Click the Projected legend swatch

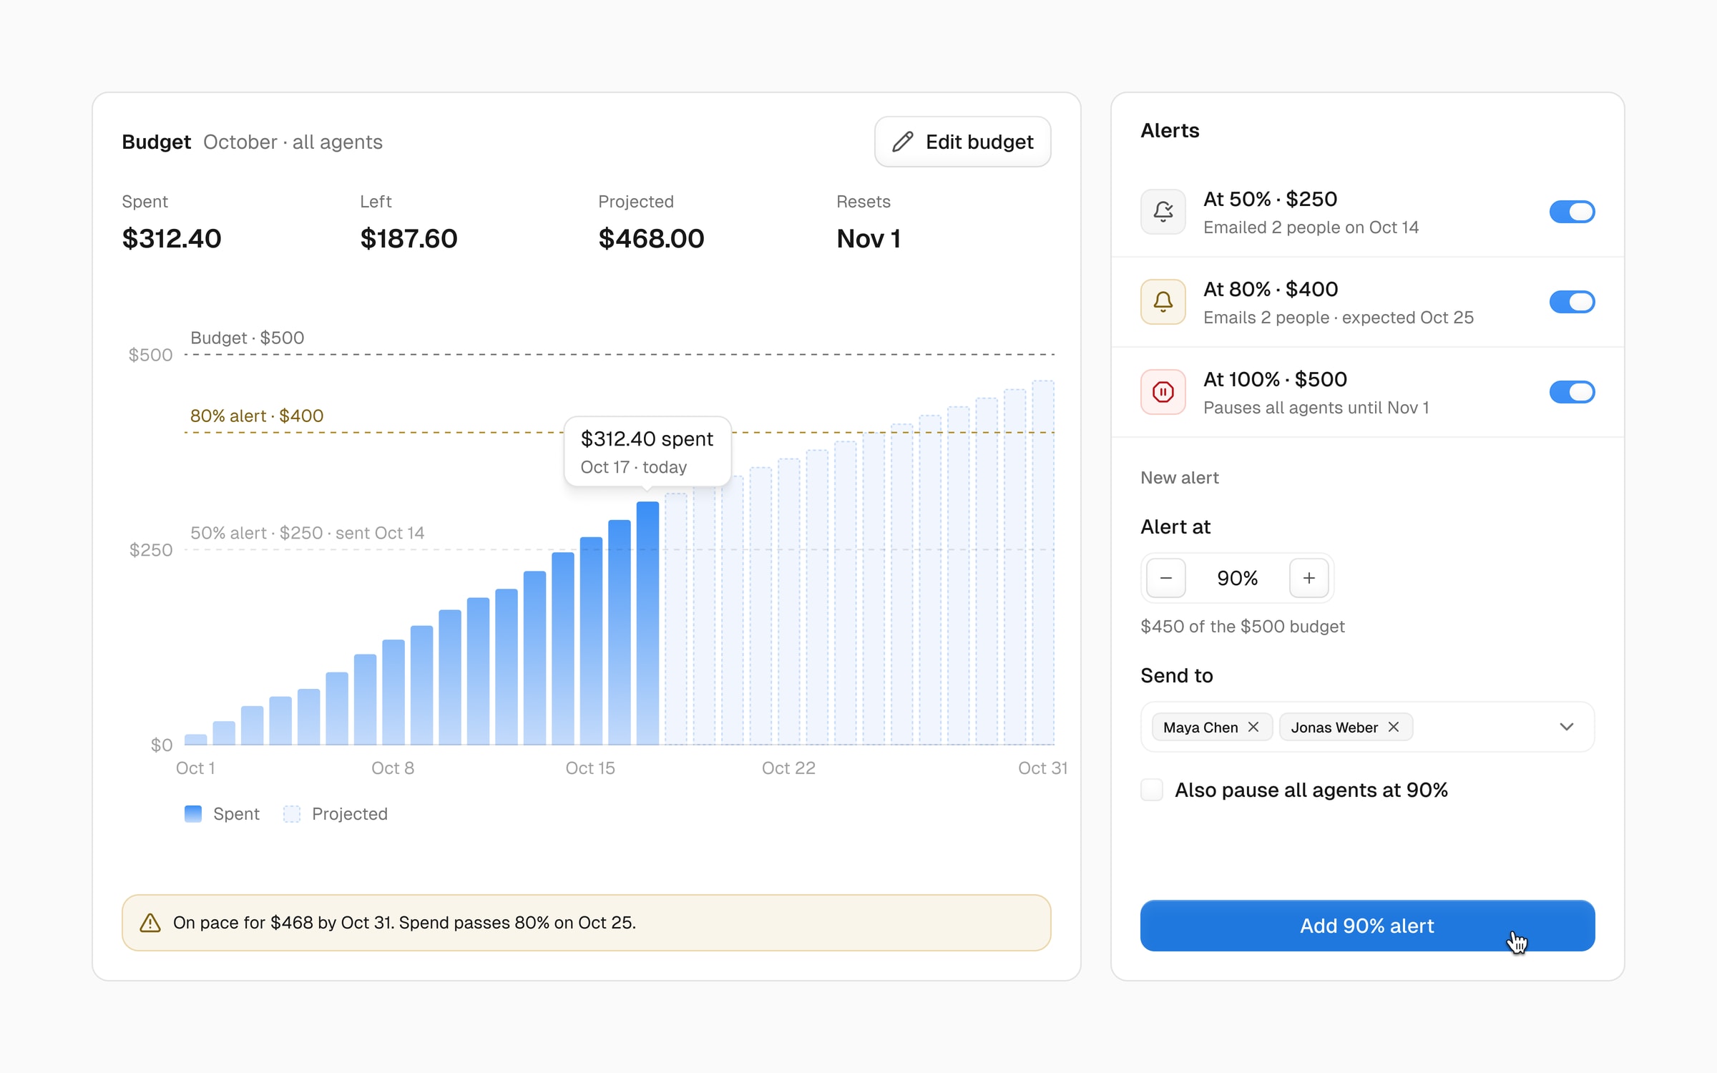tap(292, 814)
